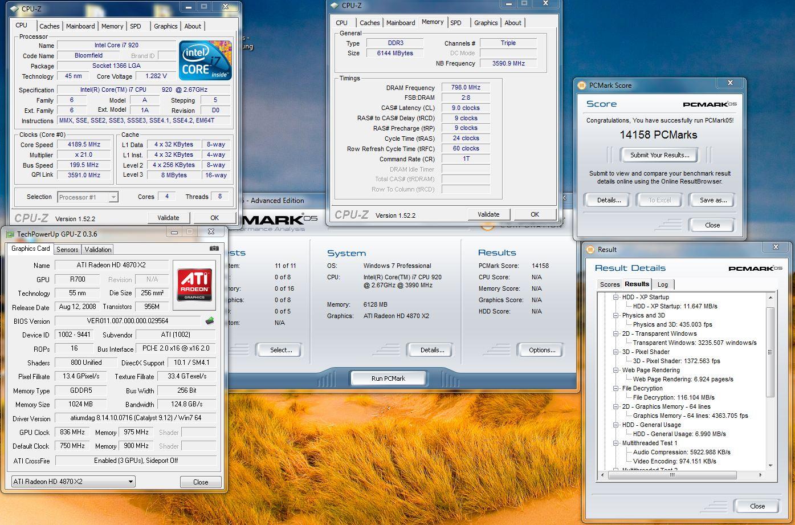Open Graphics tab in Memory CPU-Z window
795x525 pixels.
coord(486,23)
